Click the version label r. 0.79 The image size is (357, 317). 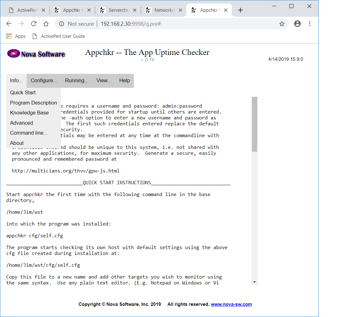[148, 60]
